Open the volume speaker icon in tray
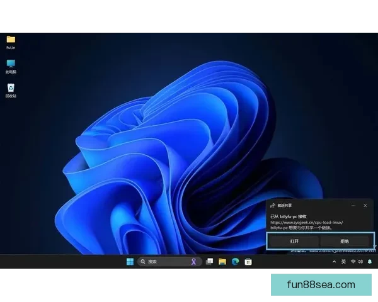The height and width of the screenshot is (302, 378). coord(360,262)
